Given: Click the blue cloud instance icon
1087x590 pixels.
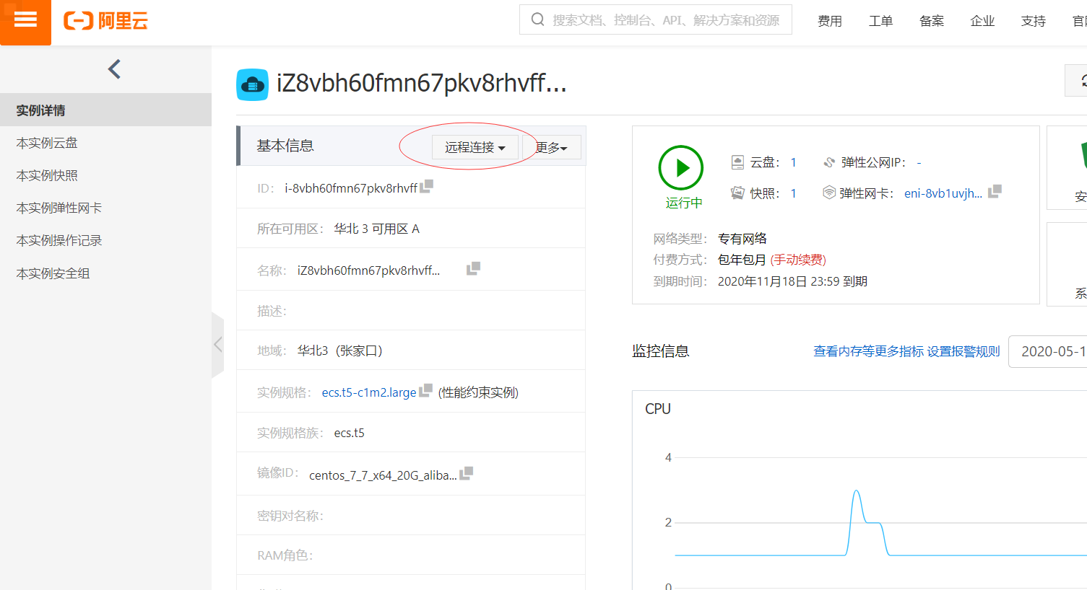Looking at the screenshot, I should point(252,84).
